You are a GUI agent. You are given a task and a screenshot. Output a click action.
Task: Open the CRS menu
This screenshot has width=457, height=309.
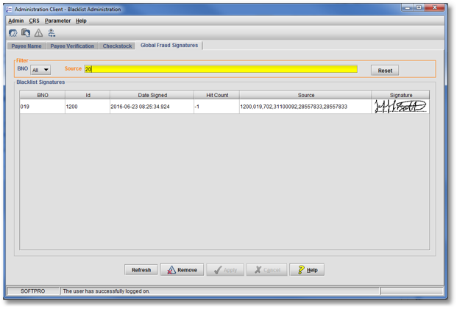[35, 21]
